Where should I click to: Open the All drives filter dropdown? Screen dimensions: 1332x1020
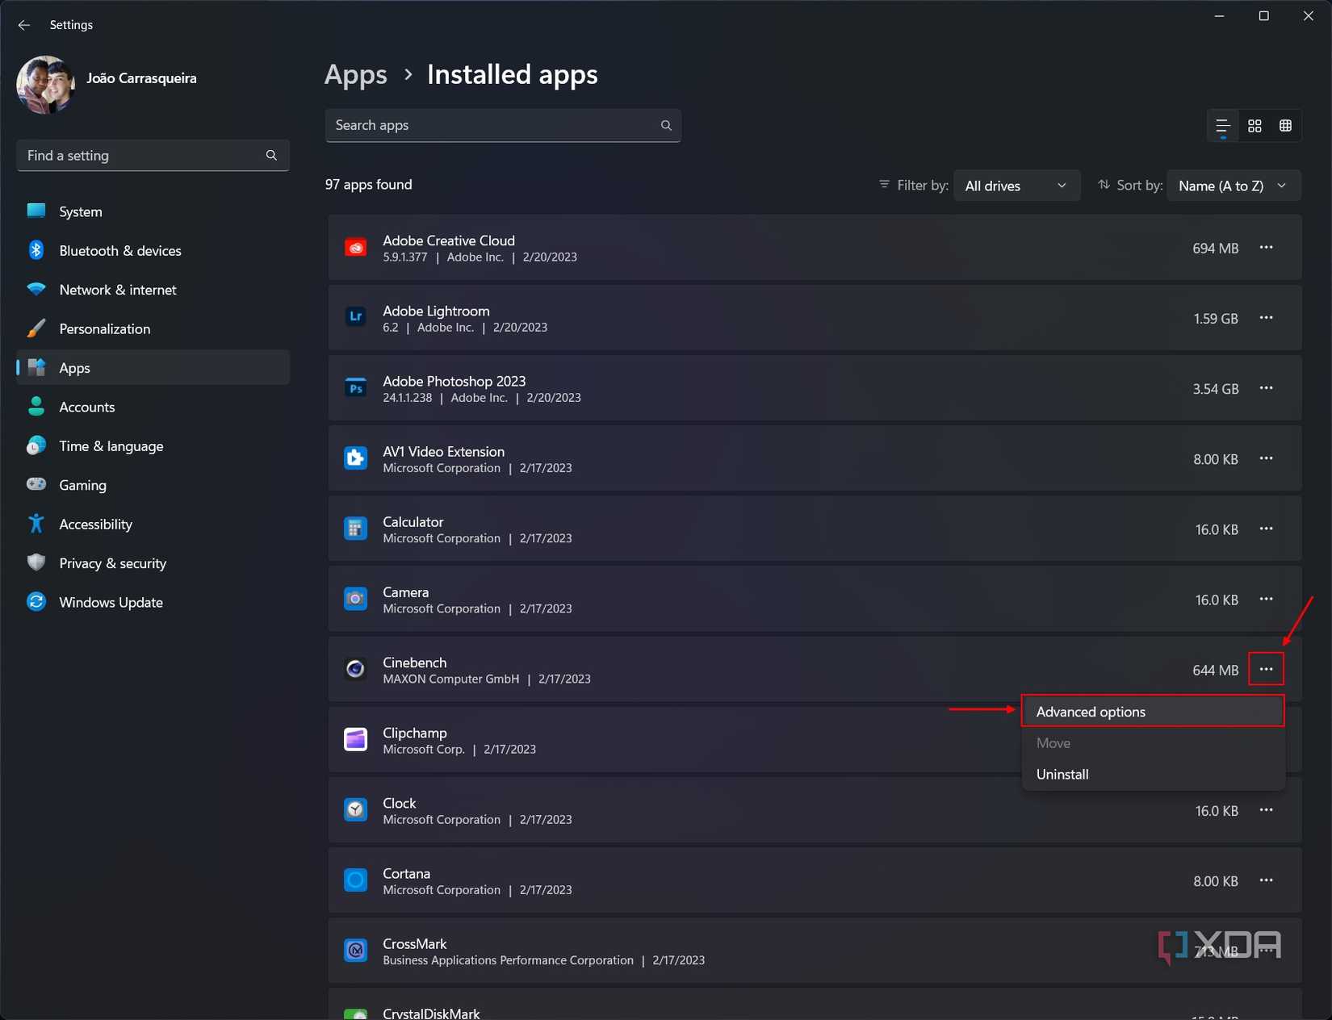(x=1016, y=185)
